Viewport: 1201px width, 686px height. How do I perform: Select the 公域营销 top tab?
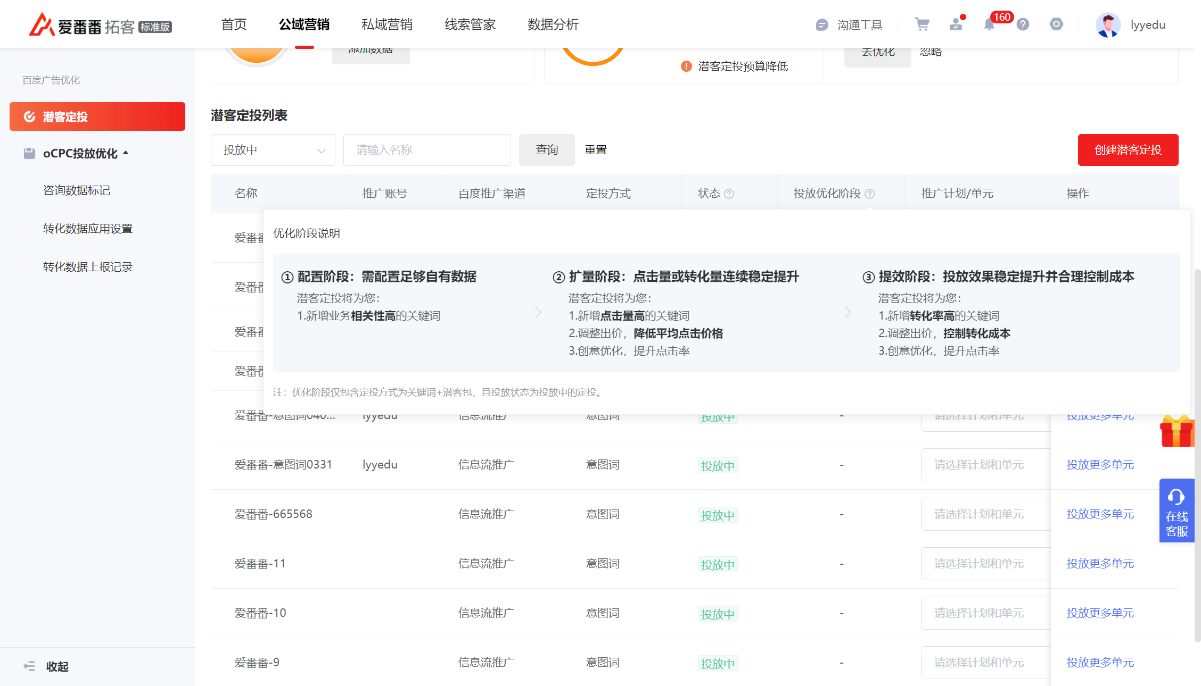(304, 24)
